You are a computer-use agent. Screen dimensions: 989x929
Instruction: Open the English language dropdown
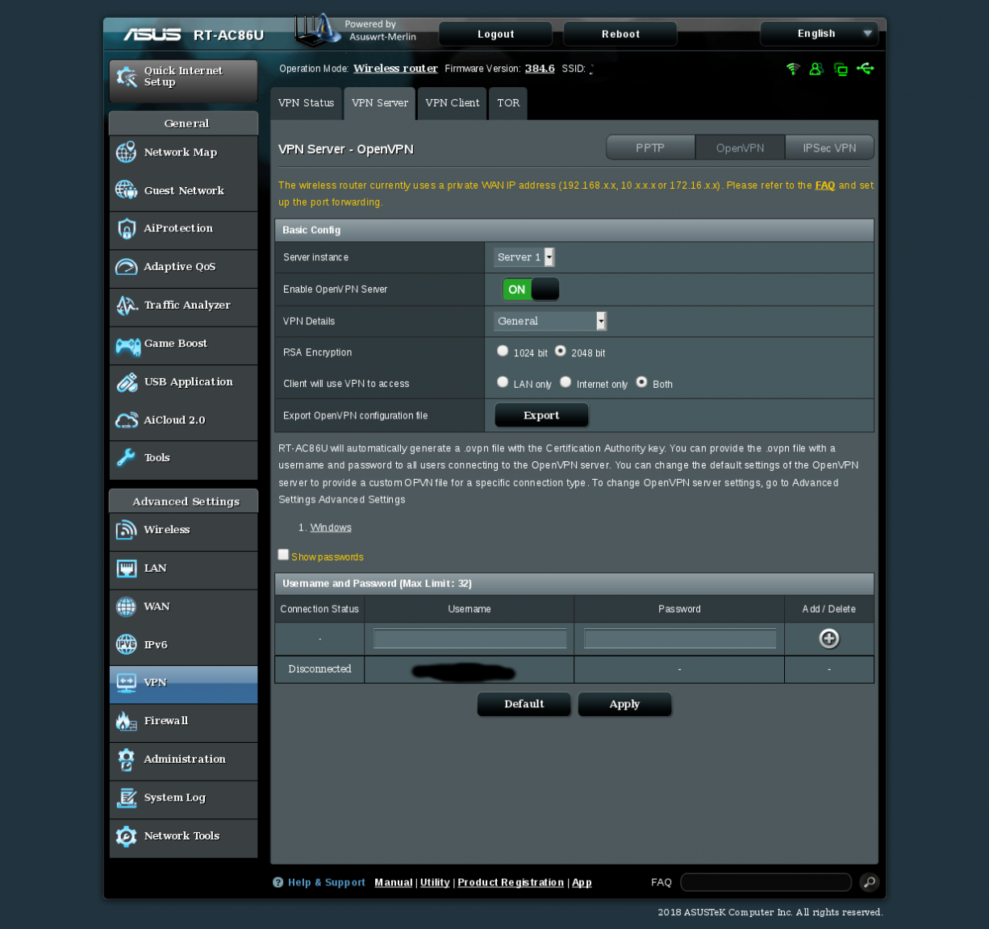tap(819, 34)
